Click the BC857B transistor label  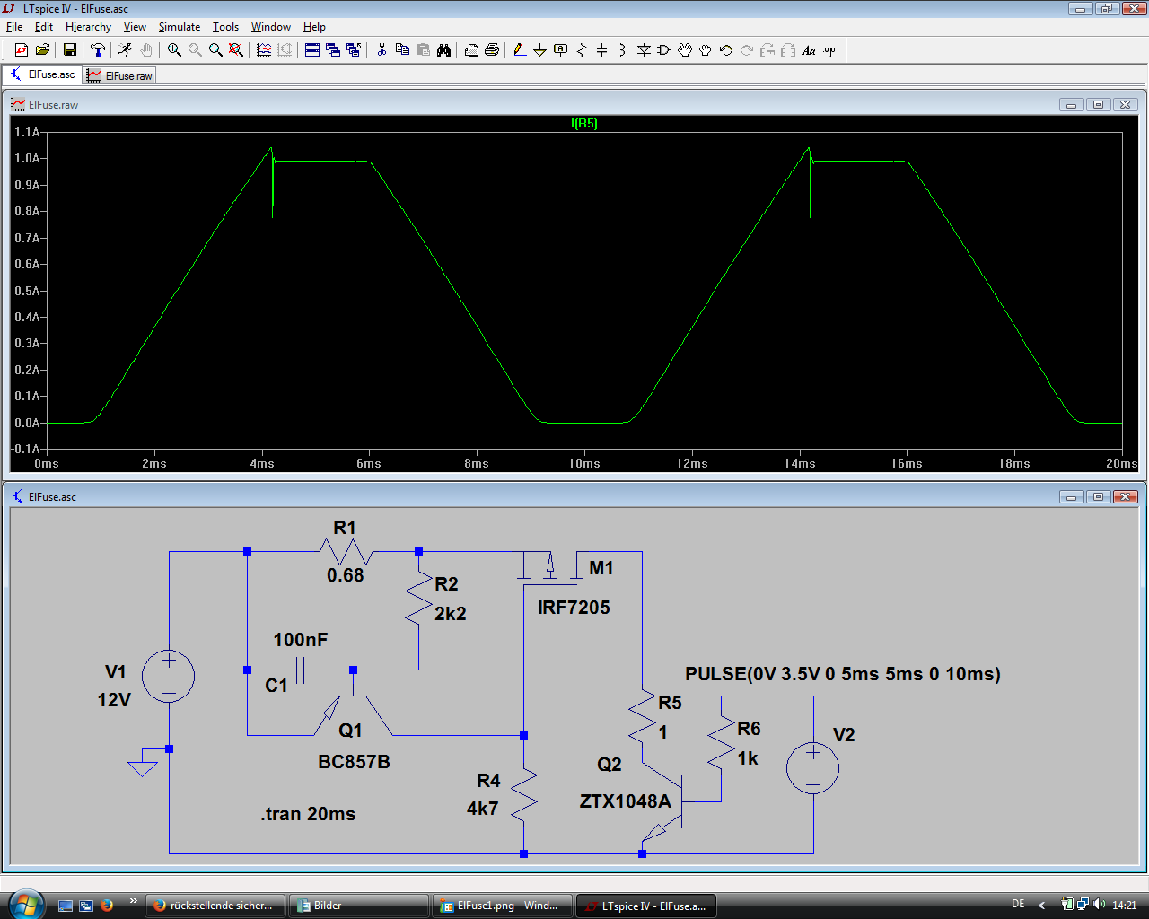click(x=354, y=762)
